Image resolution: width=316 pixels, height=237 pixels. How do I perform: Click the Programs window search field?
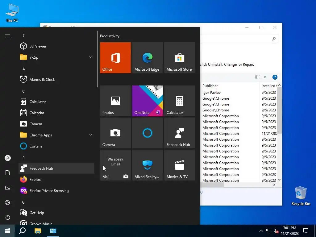[x=239, y=39]
